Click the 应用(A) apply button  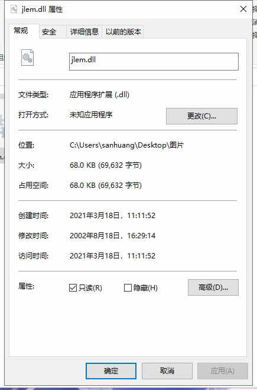tap(223, 371)
